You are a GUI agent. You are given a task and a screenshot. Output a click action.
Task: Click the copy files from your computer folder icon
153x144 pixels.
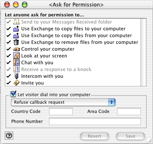coord(16,36)
